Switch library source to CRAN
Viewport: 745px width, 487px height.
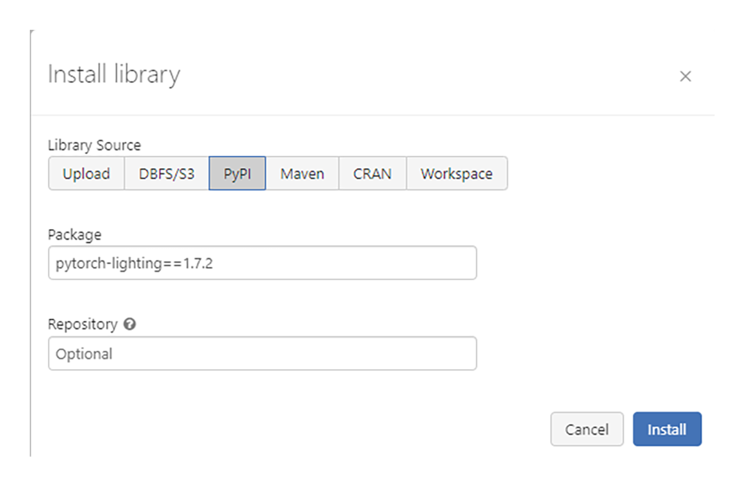372,174
